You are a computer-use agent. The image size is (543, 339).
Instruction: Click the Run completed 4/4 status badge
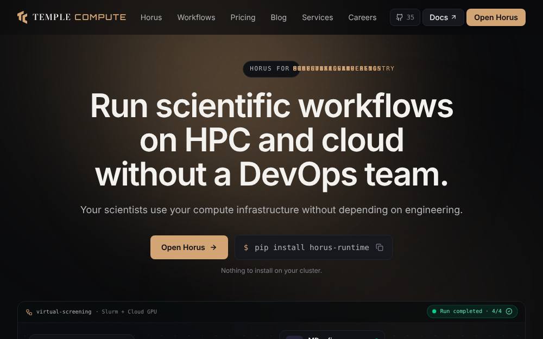point(472,311)
